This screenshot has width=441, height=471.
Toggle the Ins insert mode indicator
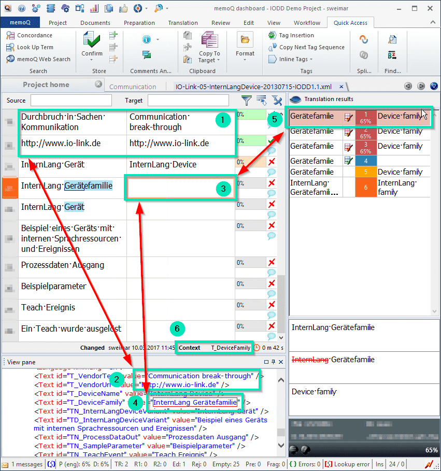(x=379, y=464)
